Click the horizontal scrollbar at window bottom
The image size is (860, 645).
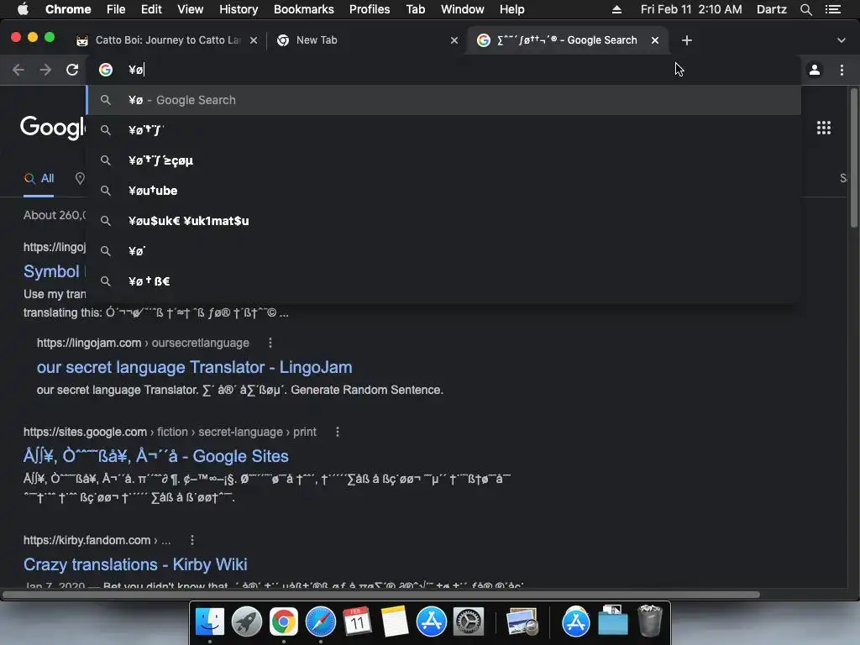tap(381, 595)
